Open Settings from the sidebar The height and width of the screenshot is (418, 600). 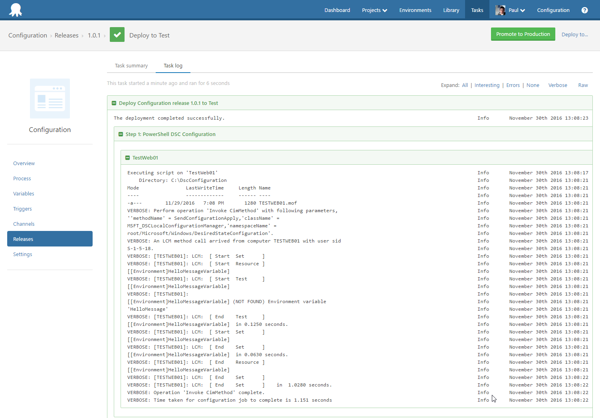(x=22, y=254)
